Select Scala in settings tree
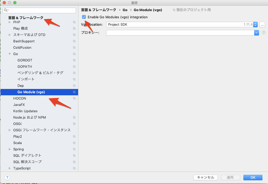Viewport: 268px width, 184px height. click(17, 143)
